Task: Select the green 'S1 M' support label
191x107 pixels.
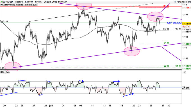Action: (178, 66)
